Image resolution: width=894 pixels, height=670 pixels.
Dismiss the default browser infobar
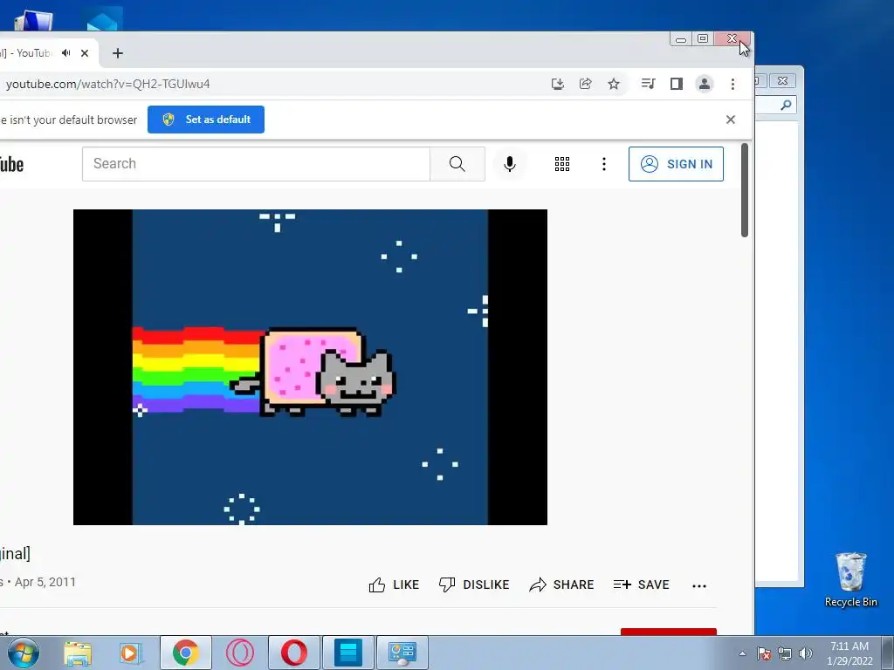[731, 119]
